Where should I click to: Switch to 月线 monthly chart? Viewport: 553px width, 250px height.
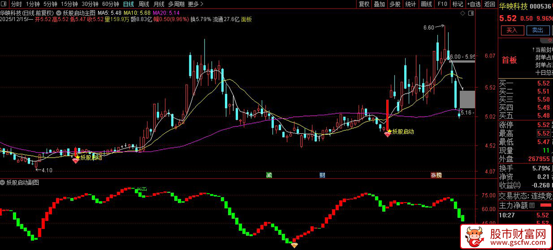point(159,4)
